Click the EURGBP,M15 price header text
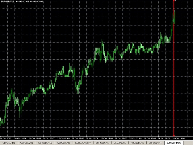 22,2
